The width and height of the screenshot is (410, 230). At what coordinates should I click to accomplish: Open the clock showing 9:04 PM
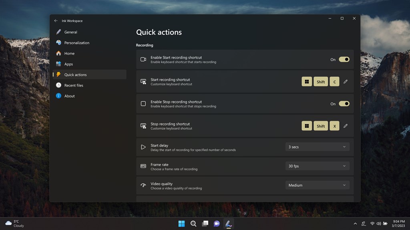point(398,224)
